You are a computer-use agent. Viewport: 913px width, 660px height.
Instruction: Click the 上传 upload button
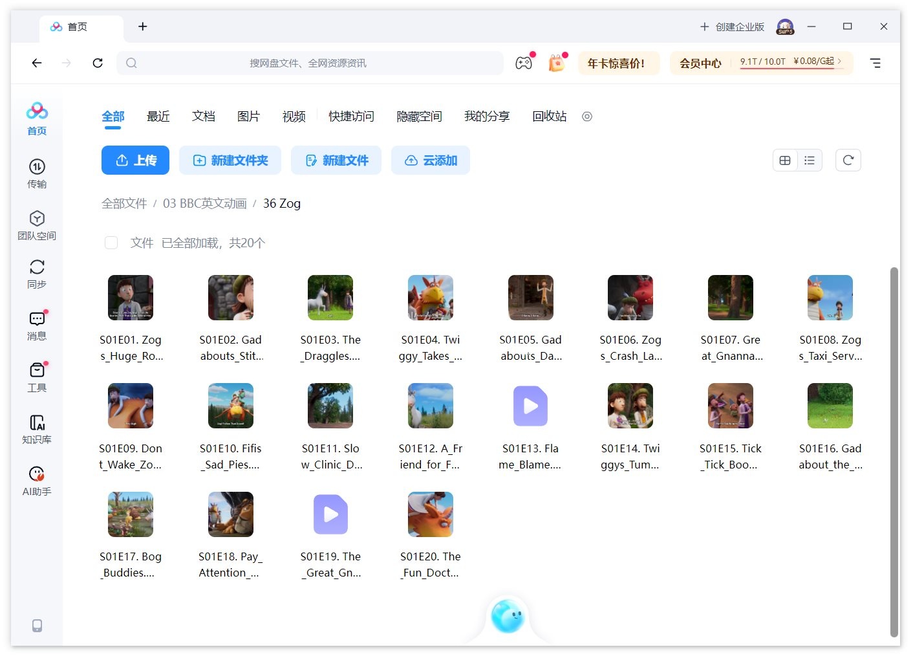point(135,160)
